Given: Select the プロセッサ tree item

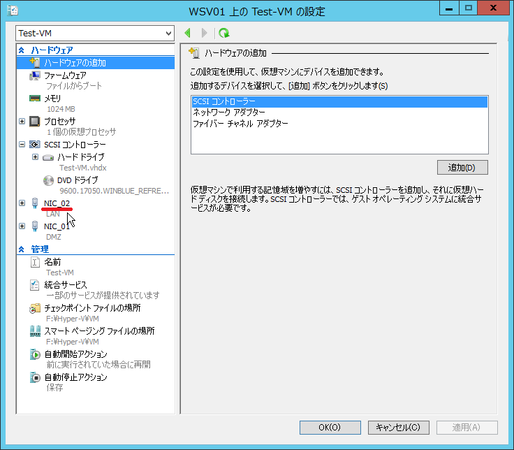Looking at the screenshot, I should tap(60, 122).
